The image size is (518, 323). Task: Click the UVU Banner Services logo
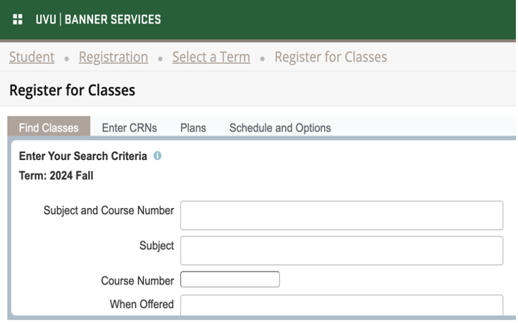(98, 19)
